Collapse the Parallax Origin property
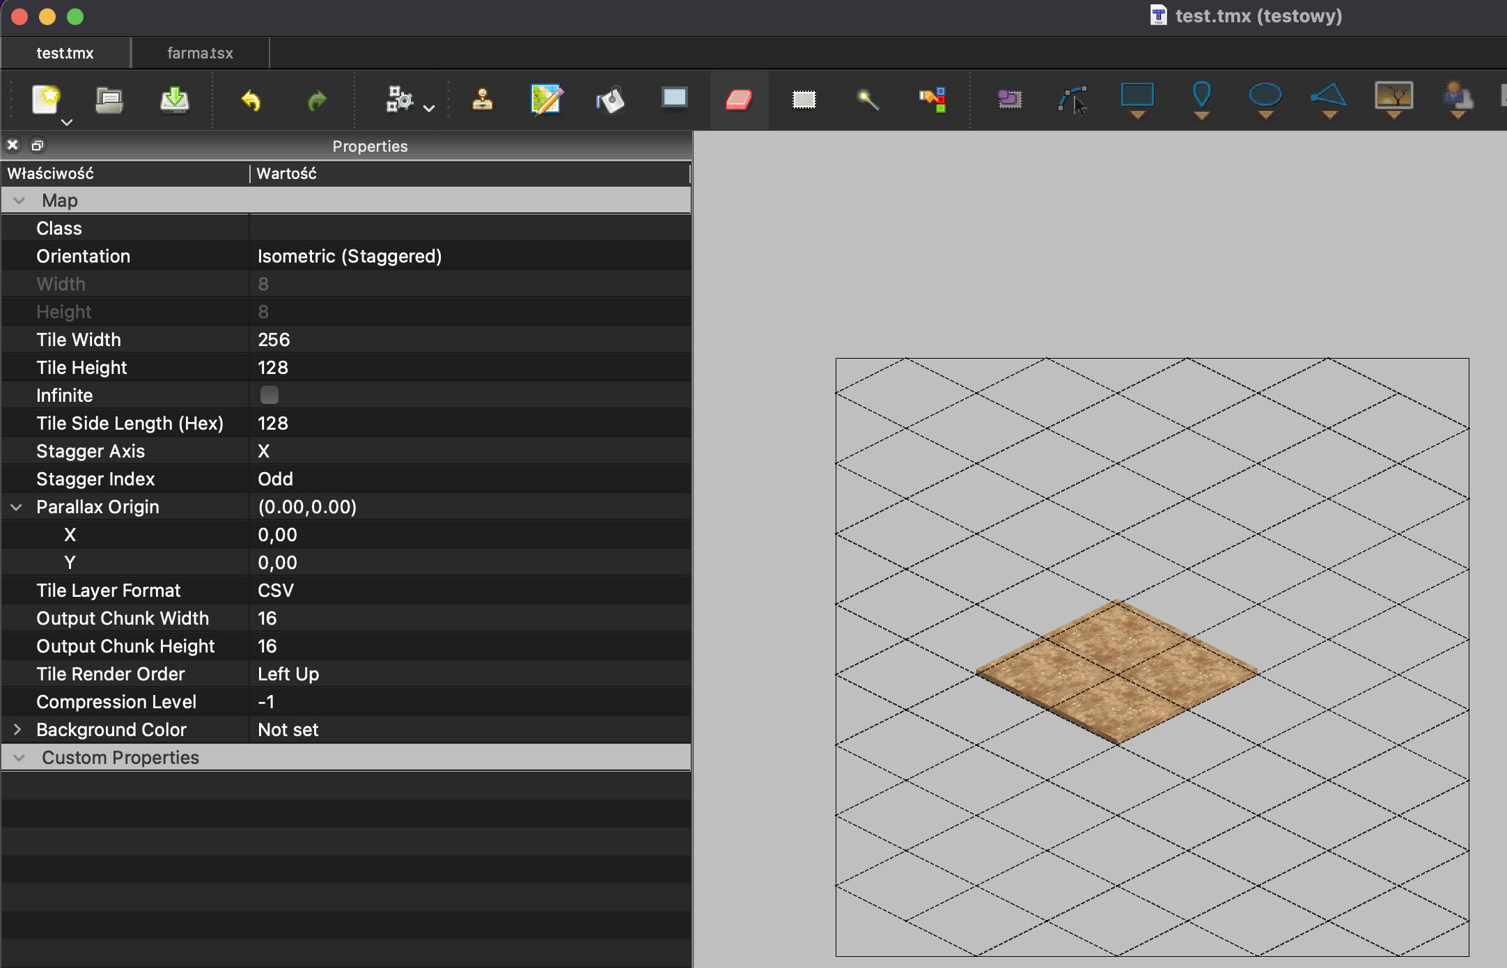This screenshot has height=968, width=1507. click(x=17, y=506)
